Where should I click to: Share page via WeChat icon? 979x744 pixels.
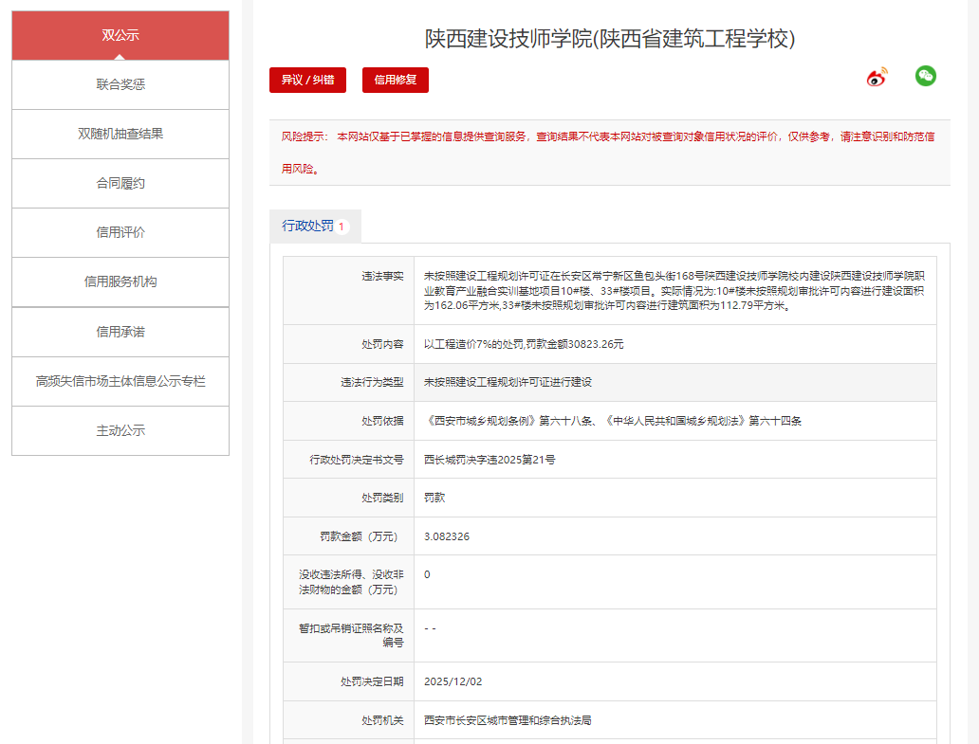click(x=925, y=77)
